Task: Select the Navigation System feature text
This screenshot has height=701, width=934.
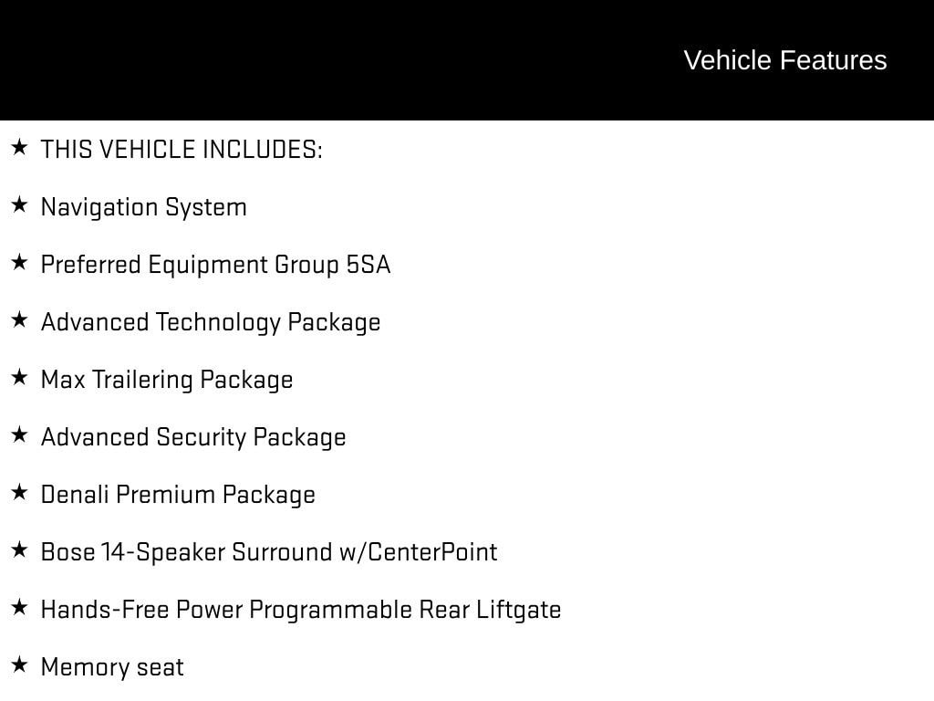Action: click(144, 207)
